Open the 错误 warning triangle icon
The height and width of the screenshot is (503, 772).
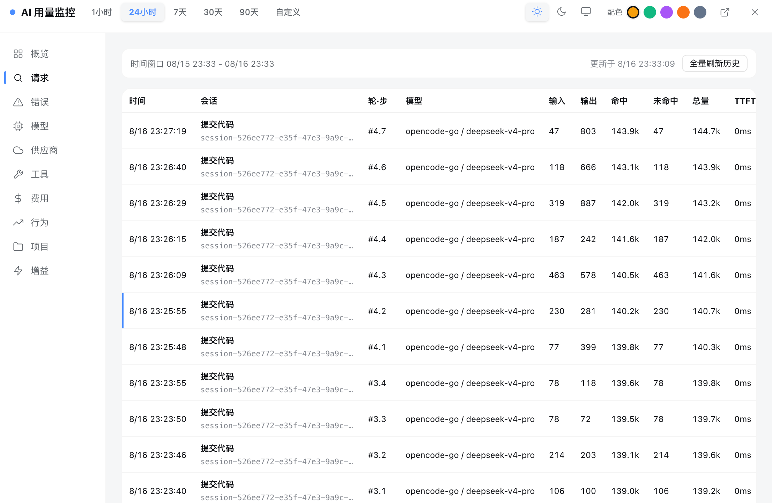click(18, 102)
